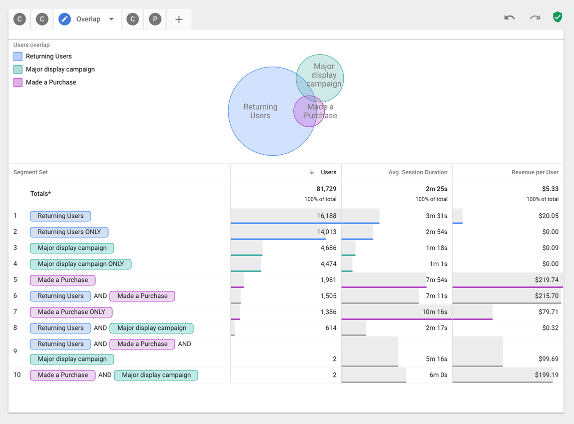This screenshot has width=574, height=424.
Task: Switch to the Overlap tab
Action: pos(88,19)
